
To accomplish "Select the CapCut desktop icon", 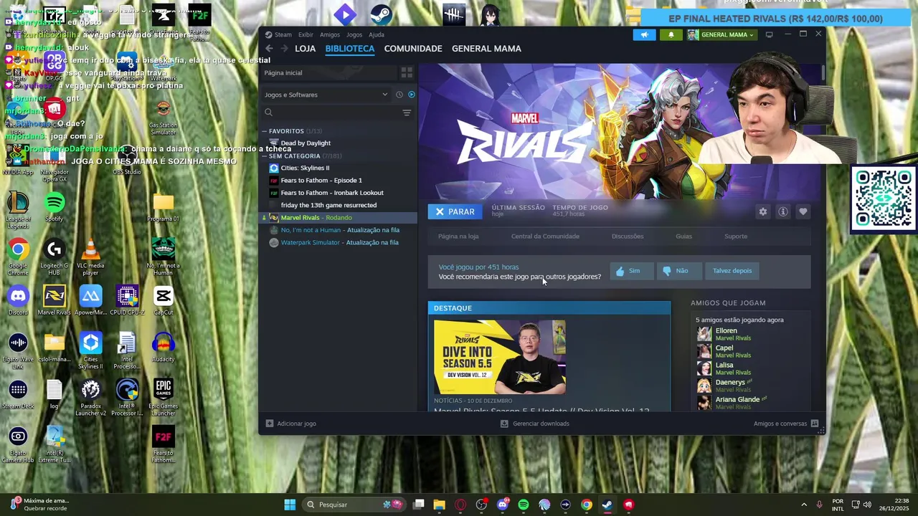I will [x=163, y=300].
